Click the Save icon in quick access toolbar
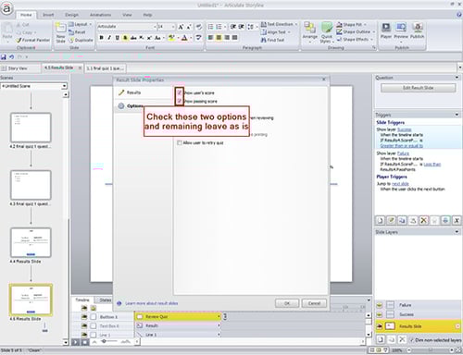The image size is (463, 355). 4,57
